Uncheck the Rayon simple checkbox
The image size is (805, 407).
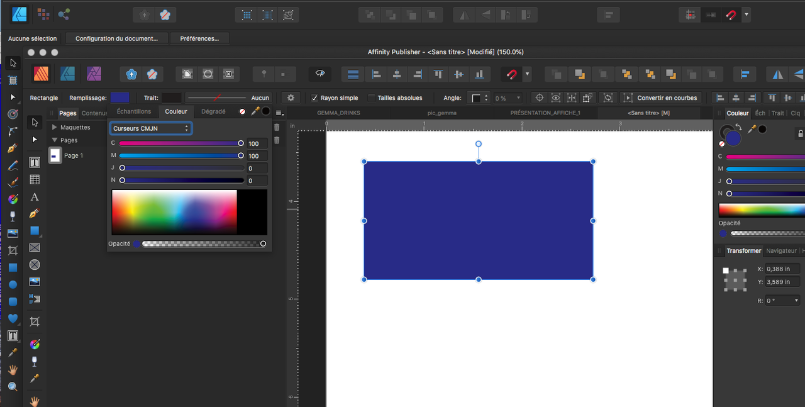coord(314,98)
